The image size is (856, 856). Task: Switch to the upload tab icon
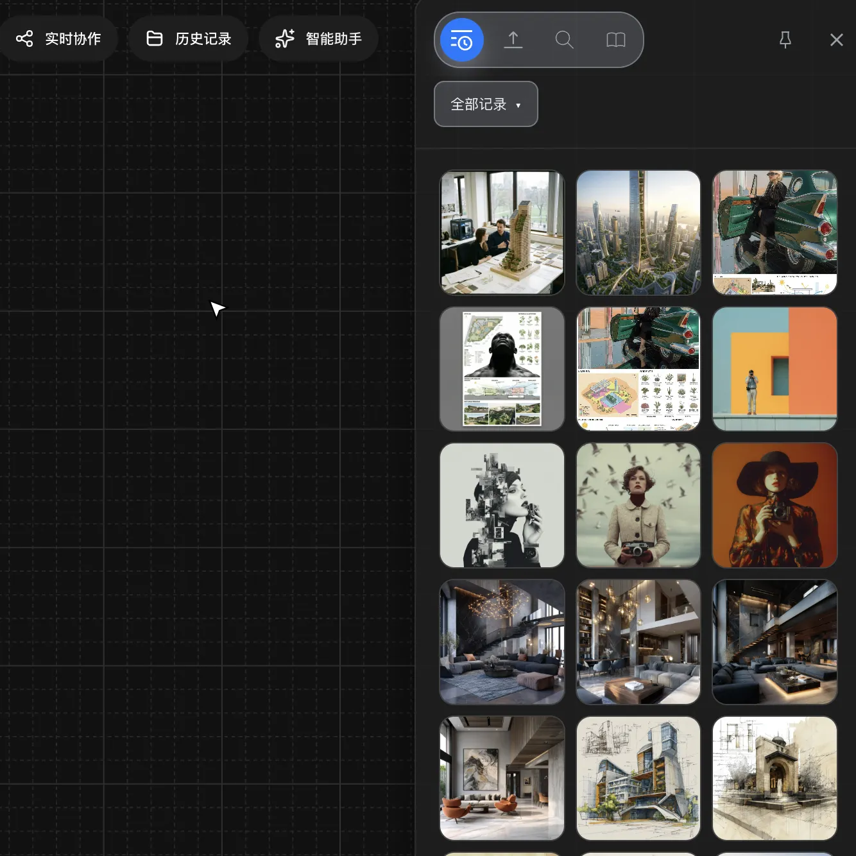[513, 40]
